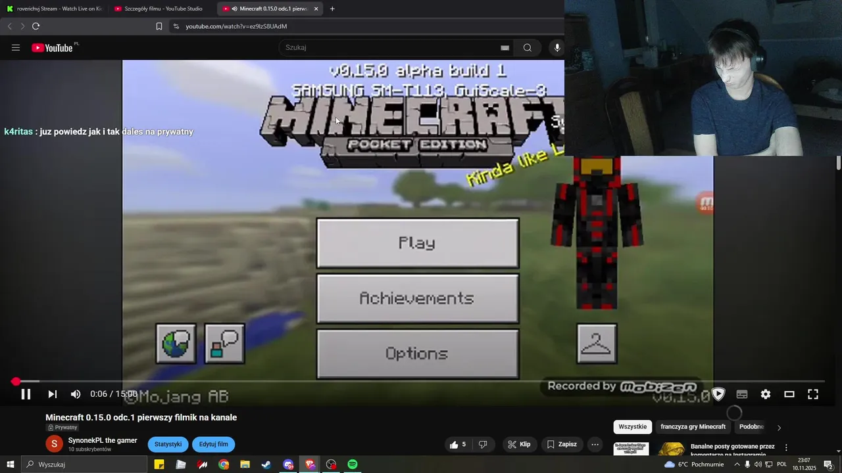Open File Explorer from the taskbar
Screen dimensions: 842x473
coord(245,464)
